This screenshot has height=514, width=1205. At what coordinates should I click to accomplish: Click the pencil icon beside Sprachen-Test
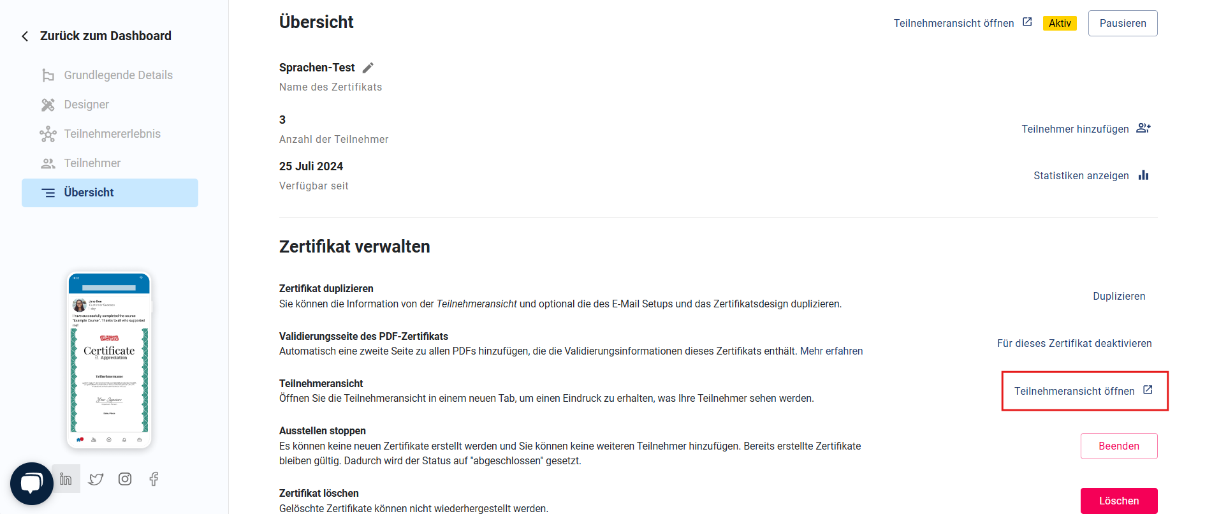[x=368, y=68]
